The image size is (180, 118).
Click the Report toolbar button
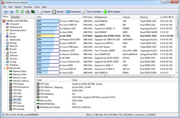pos(45,12)
